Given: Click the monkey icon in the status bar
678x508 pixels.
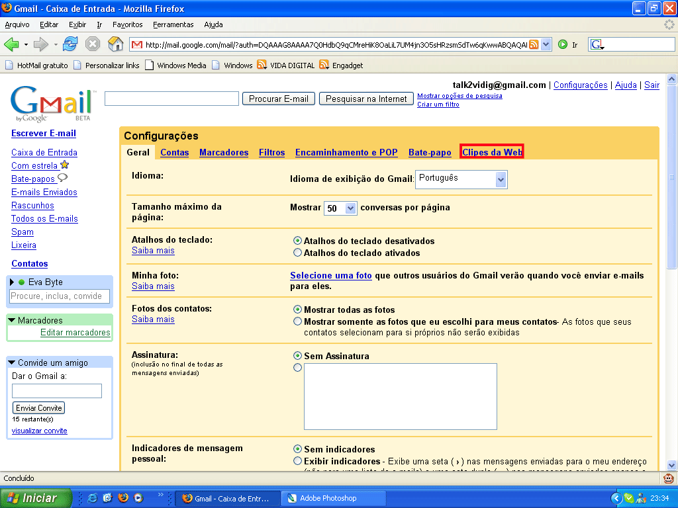Looking at the screenshot, I should click(x=669, y=478).
